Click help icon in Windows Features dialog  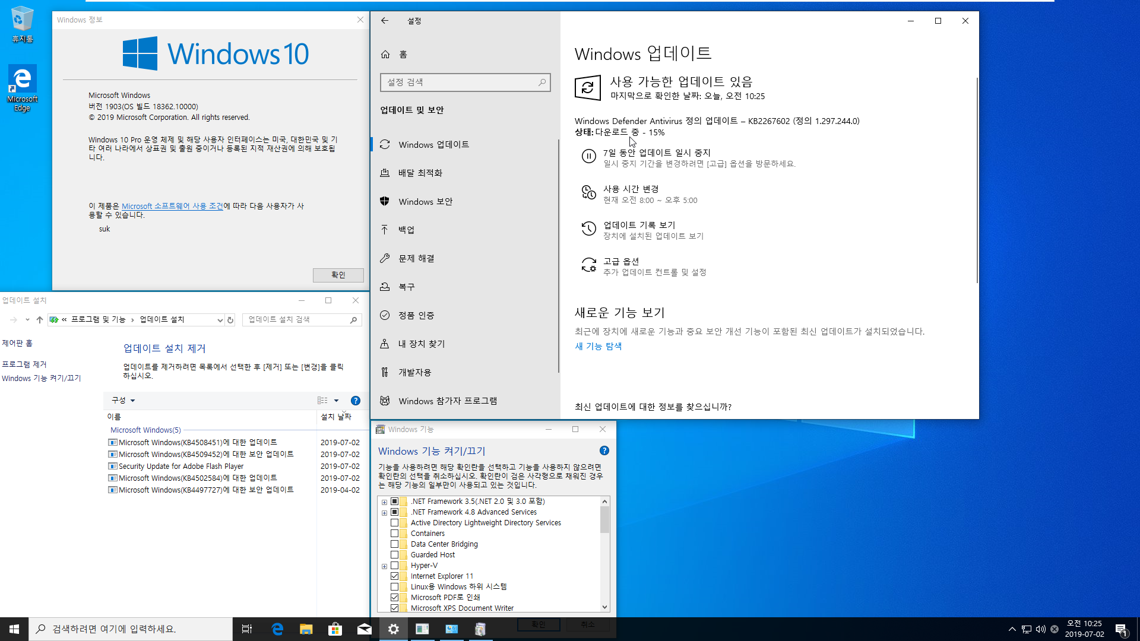604,450
